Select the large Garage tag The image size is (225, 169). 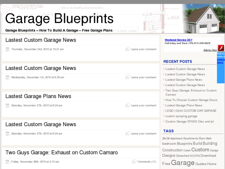(x=183, y=163)
